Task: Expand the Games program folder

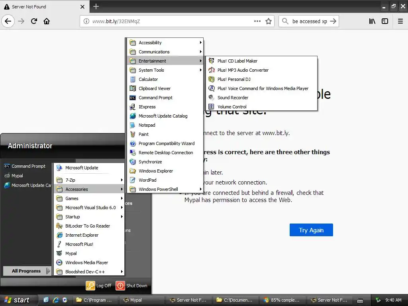Action: pos(89,198)
